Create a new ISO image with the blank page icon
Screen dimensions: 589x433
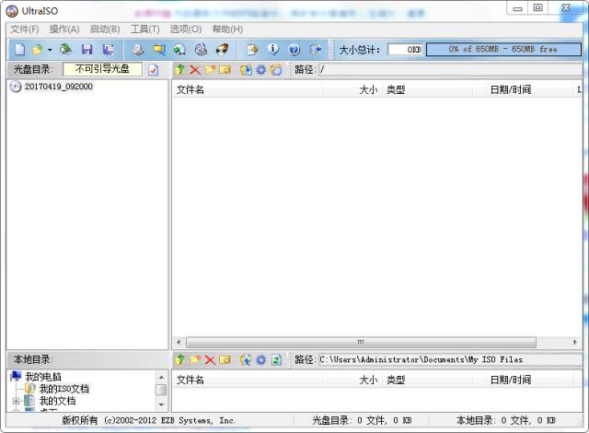coord(20,49)
